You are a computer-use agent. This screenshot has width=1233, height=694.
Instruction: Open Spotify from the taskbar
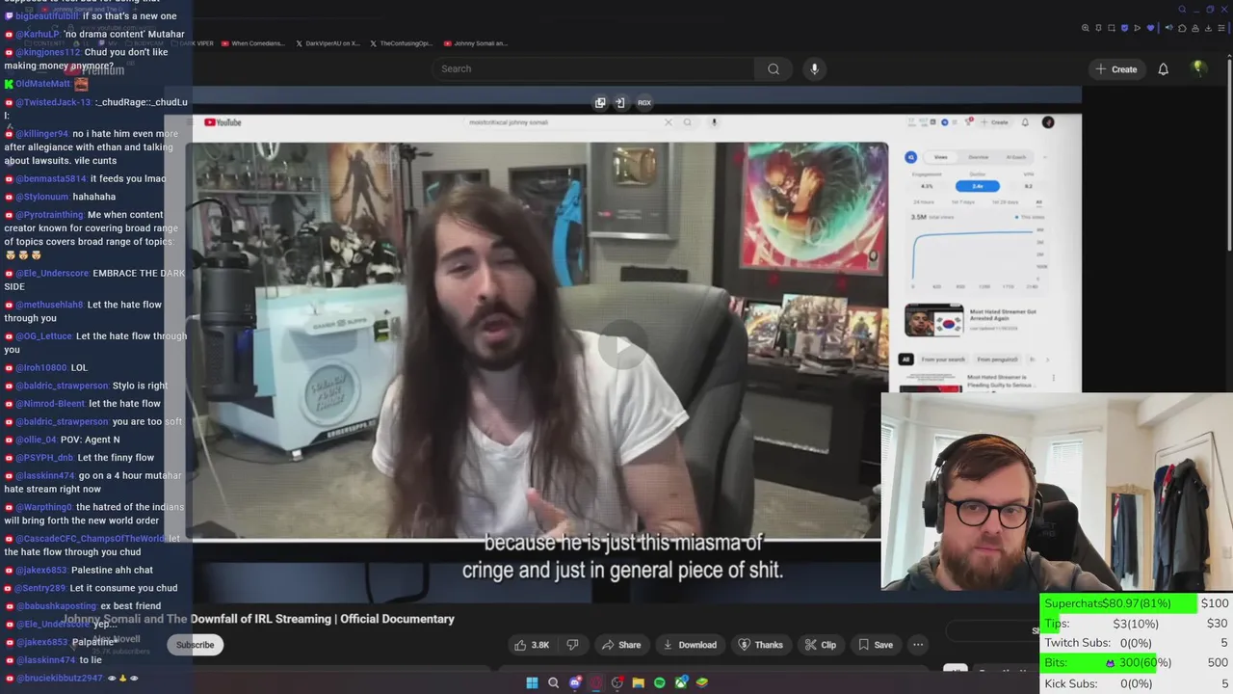(x=660, y=682)
